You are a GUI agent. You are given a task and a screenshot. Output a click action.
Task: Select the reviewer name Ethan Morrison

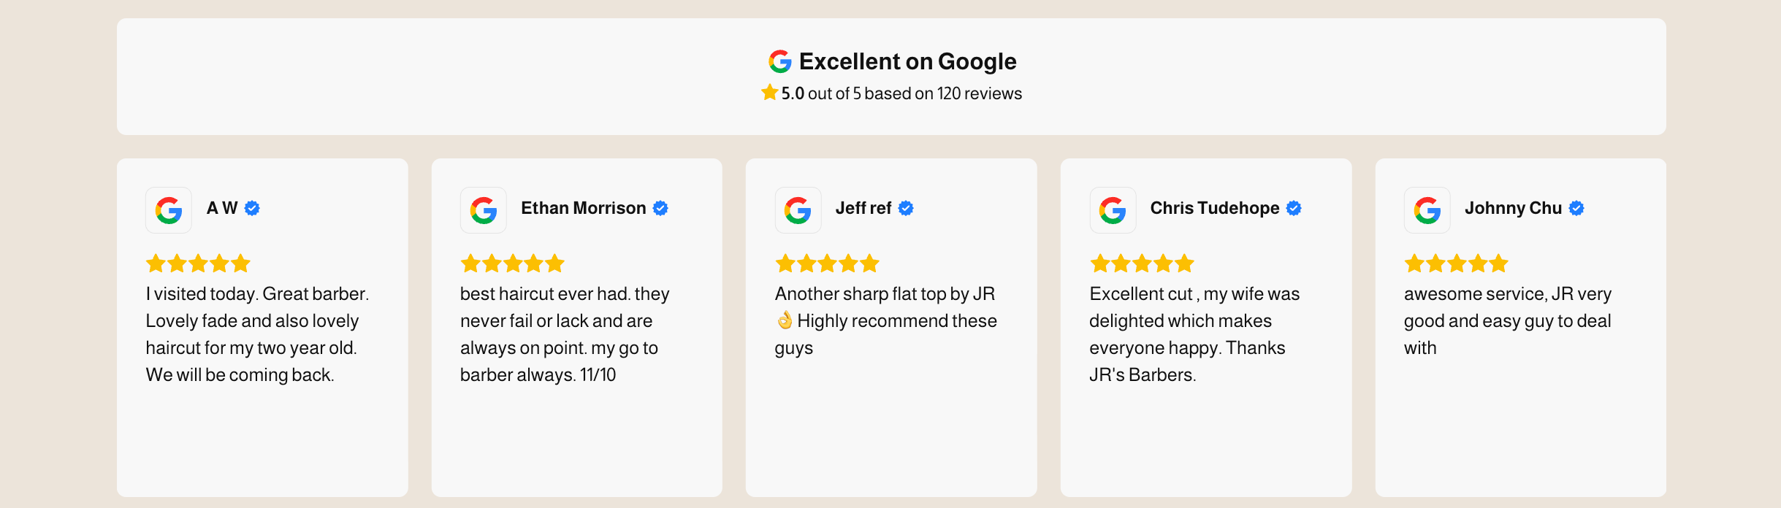pyautogui.click(x=582, y=207)
